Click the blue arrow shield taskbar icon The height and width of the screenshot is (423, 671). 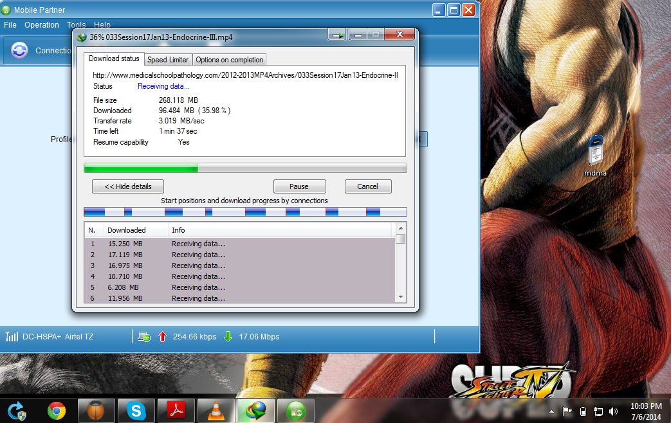click(17, 411)
